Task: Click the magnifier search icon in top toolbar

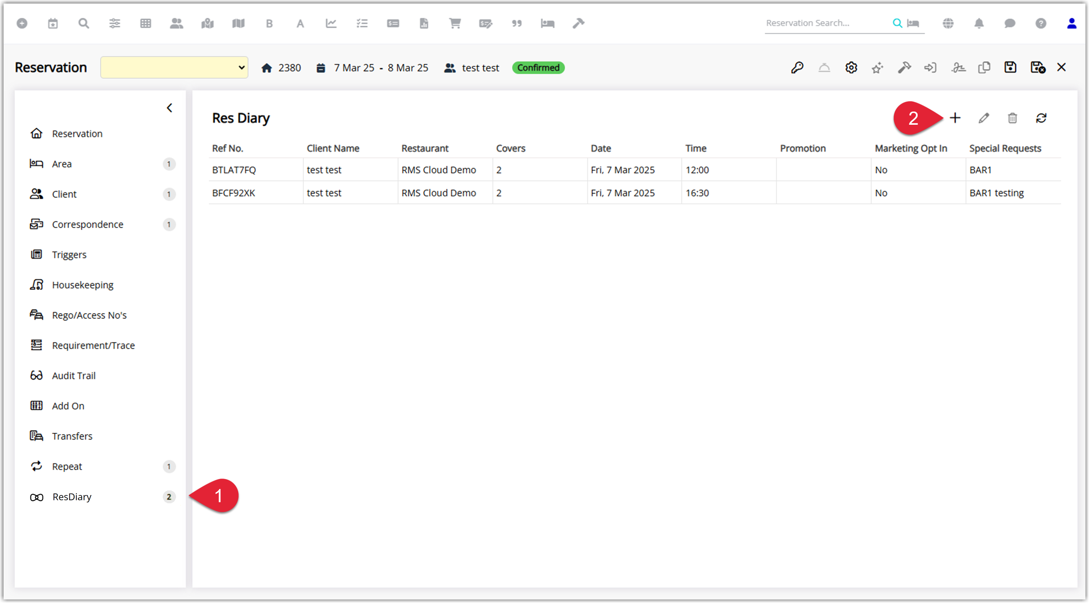Action: point(84,23)
